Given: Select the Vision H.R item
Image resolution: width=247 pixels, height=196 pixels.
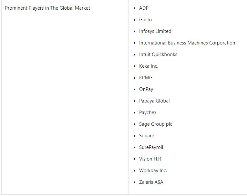Looking at the screenshot, I should [x=150, y=159].
